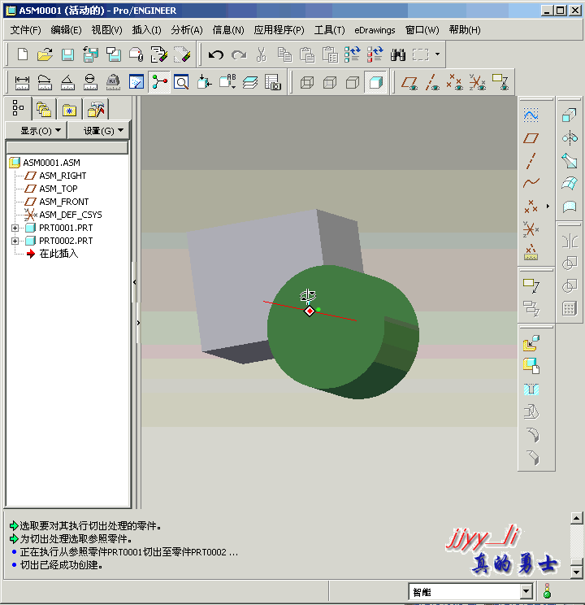Click the Pattern tool icon
Viewport: 585px width, 605px height.
click(570, 309)
